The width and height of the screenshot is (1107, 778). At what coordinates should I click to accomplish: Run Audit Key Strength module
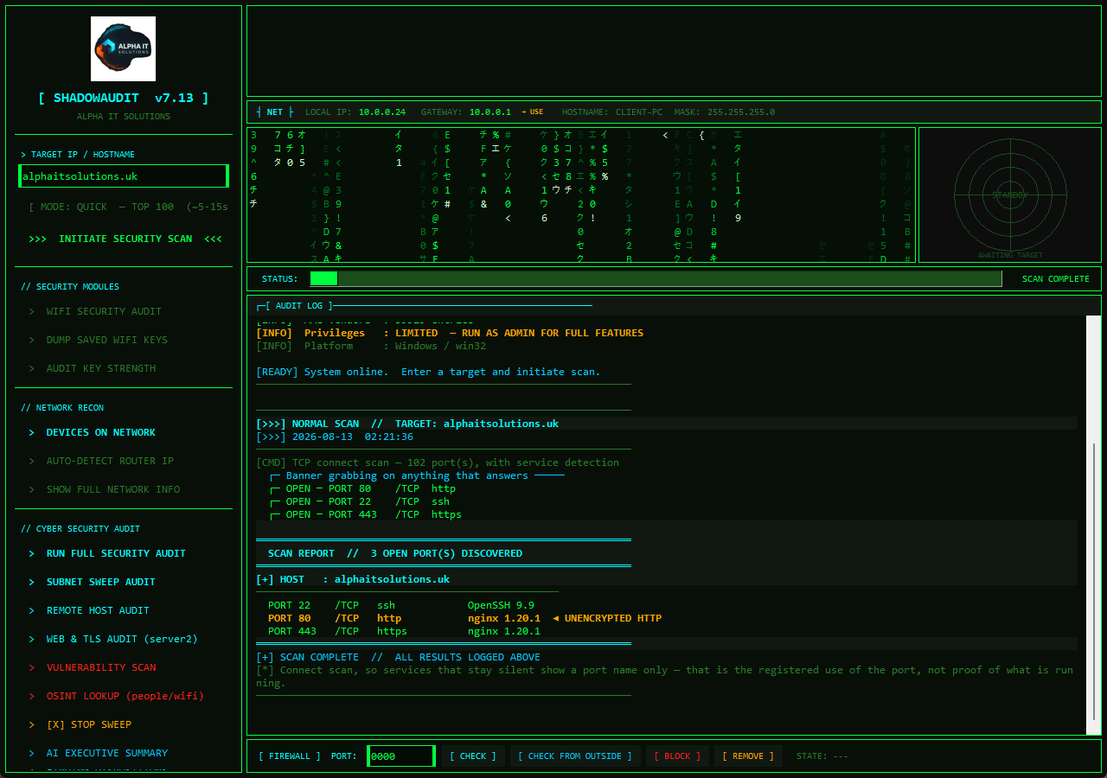click(x=101, y=368)
